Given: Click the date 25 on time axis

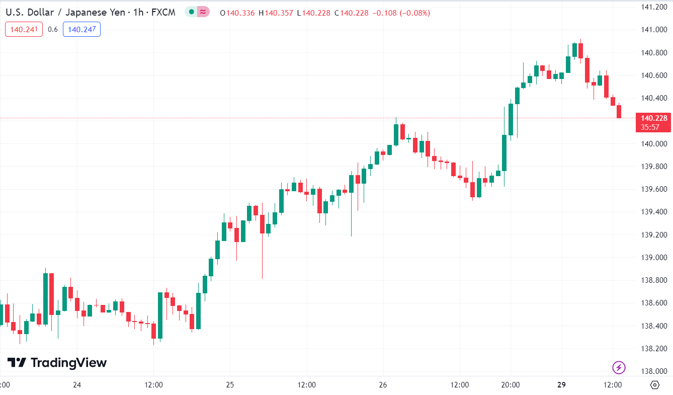Looking at the screenshot, I should pyautogui.click(x=230, y=385).
